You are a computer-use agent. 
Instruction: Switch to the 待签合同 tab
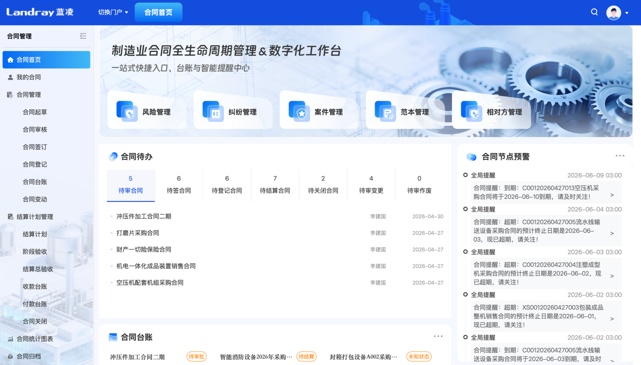[179, 185]
